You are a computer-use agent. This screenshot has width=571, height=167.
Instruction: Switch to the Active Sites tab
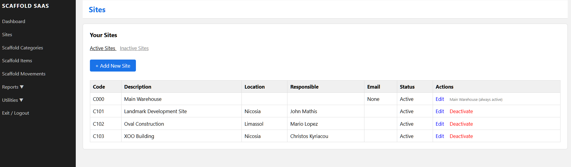[103, 48]
